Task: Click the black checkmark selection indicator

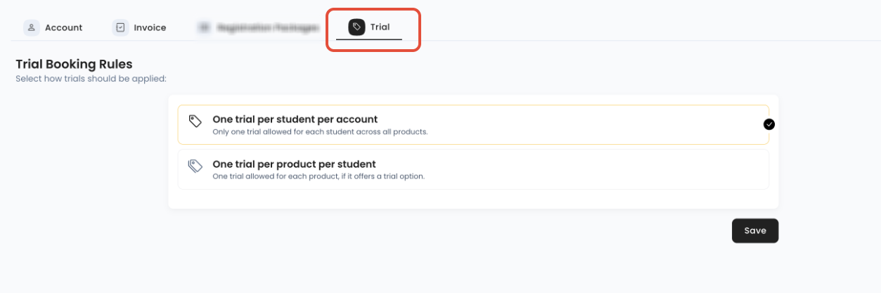Action: [x=769, y=124]
